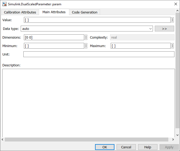Select the Main Attributes tab

coord(54,12)
